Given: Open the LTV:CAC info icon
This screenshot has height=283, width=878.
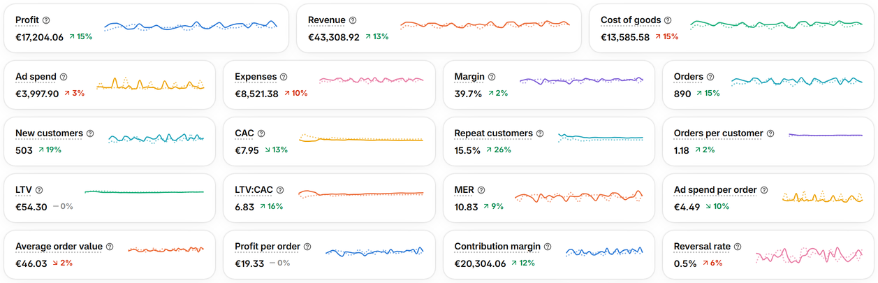Looking at the screenshot, I should coord(280,190).
